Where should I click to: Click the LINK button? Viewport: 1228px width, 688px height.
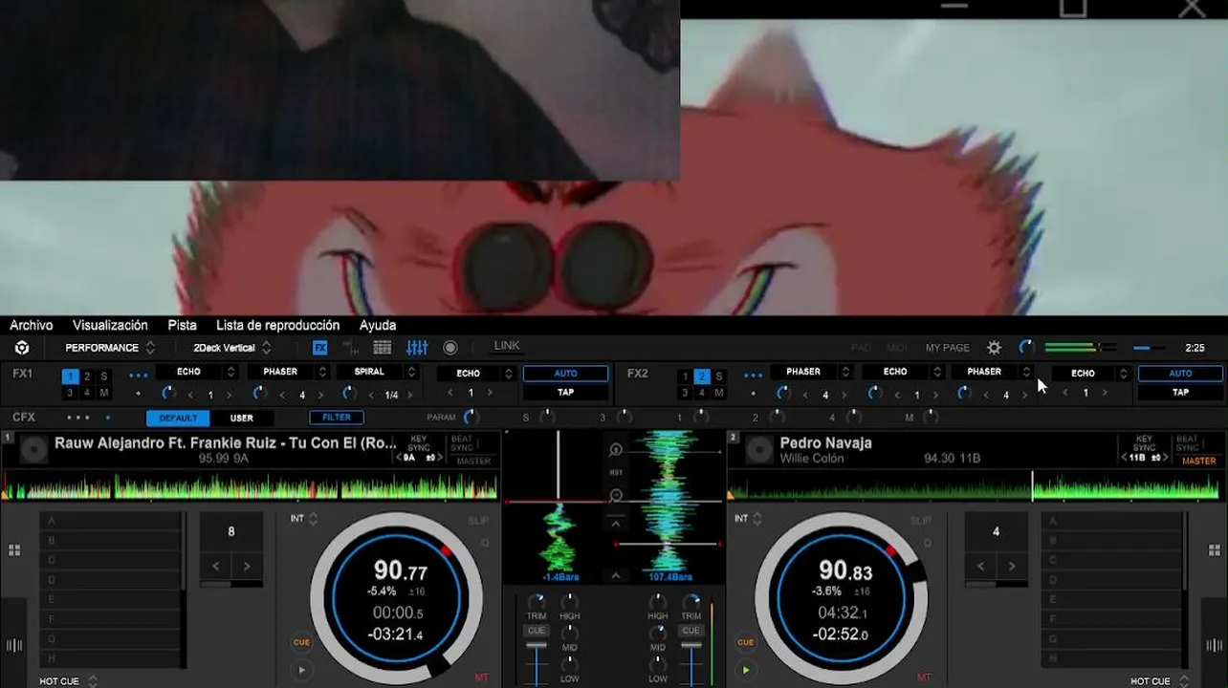coord(507,346)
